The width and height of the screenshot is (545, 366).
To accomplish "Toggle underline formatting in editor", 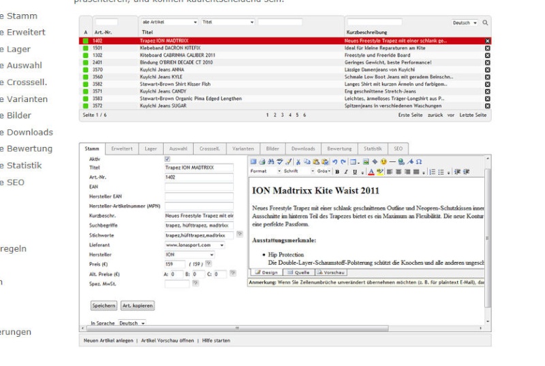I will coord(354,171).
